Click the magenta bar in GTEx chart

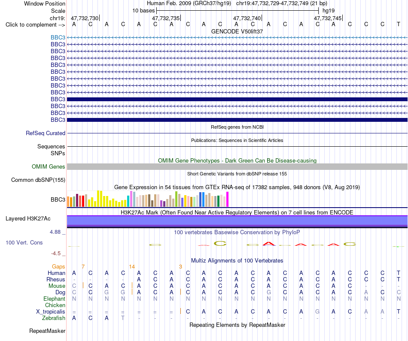[x=228, y=199]
